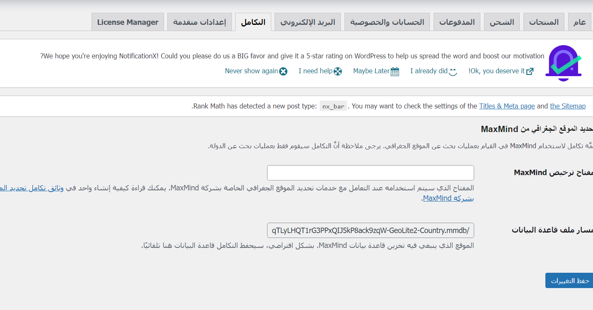Image resolution: width=593 pixels, height=310 pixels.
Task: Choose the "I already did" link
Action: tap(434, 71)
